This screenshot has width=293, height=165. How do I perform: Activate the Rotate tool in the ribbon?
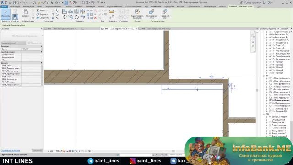coord(76,17)
